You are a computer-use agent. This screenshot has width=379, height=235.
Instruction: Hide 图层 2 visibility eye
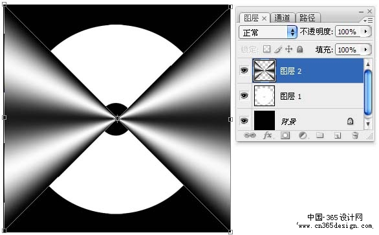pos(244,70)
